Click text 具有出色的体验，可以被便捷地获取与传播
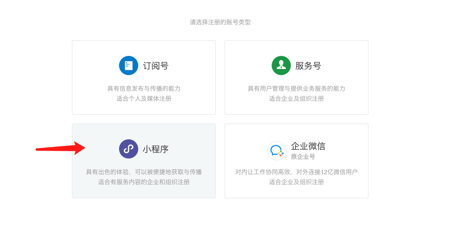Image resolution: width=467 pixels, height=238 pixels. [x=144, y=172]
